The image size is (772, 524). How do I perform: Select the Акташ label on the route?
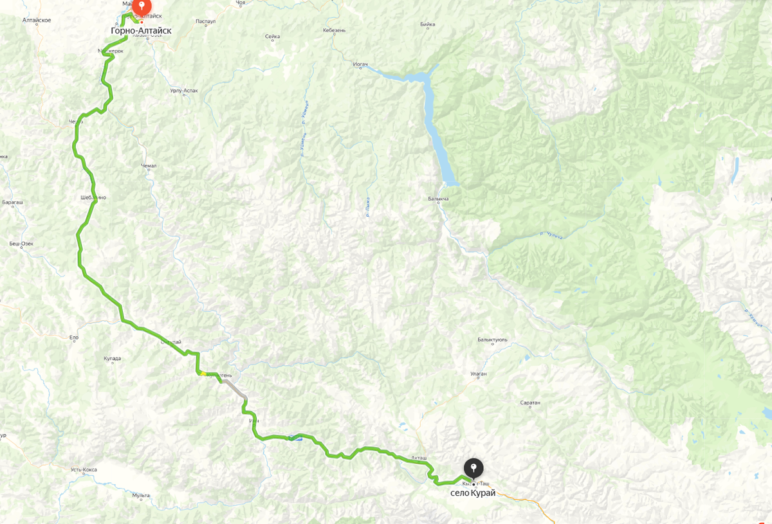pyautogui.click(x=419, y=457)
